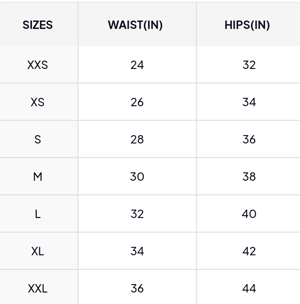Click the HIPS(IN) column header
Viewport: 300px width, 304px height.
pos(247,25)
